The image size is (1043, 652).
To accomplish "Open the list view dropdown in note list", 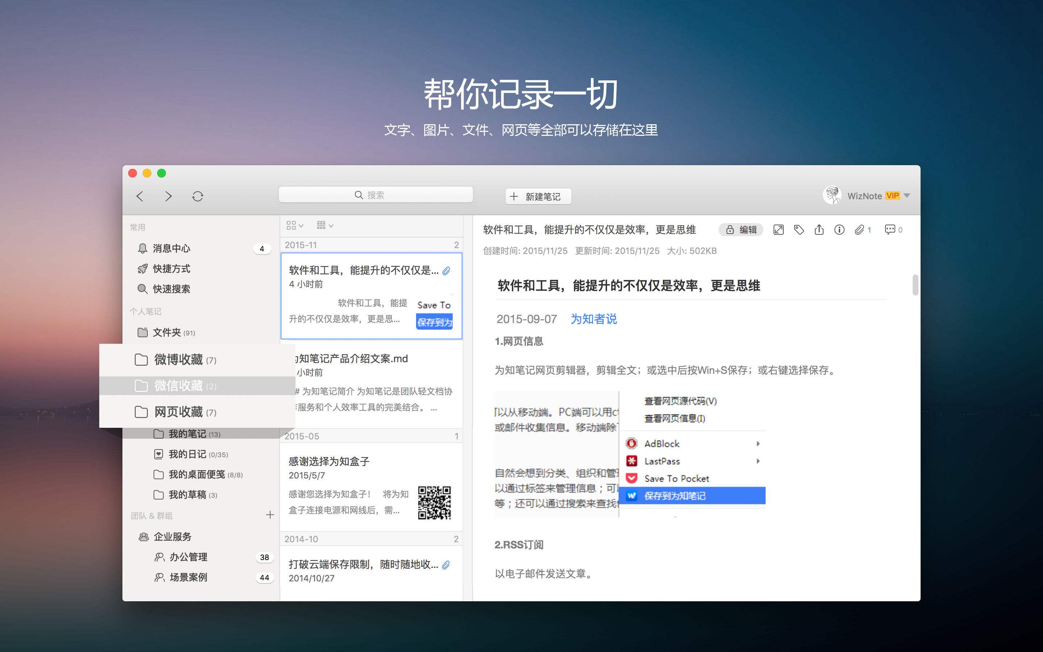I will coord(324,225).
